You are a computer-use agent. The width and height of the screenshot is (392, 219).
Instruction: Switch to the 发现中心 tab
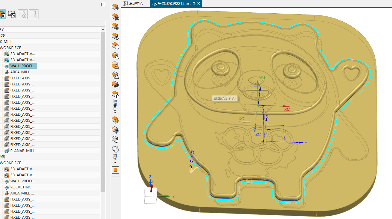pyautogui.click(x=133, y=4)
